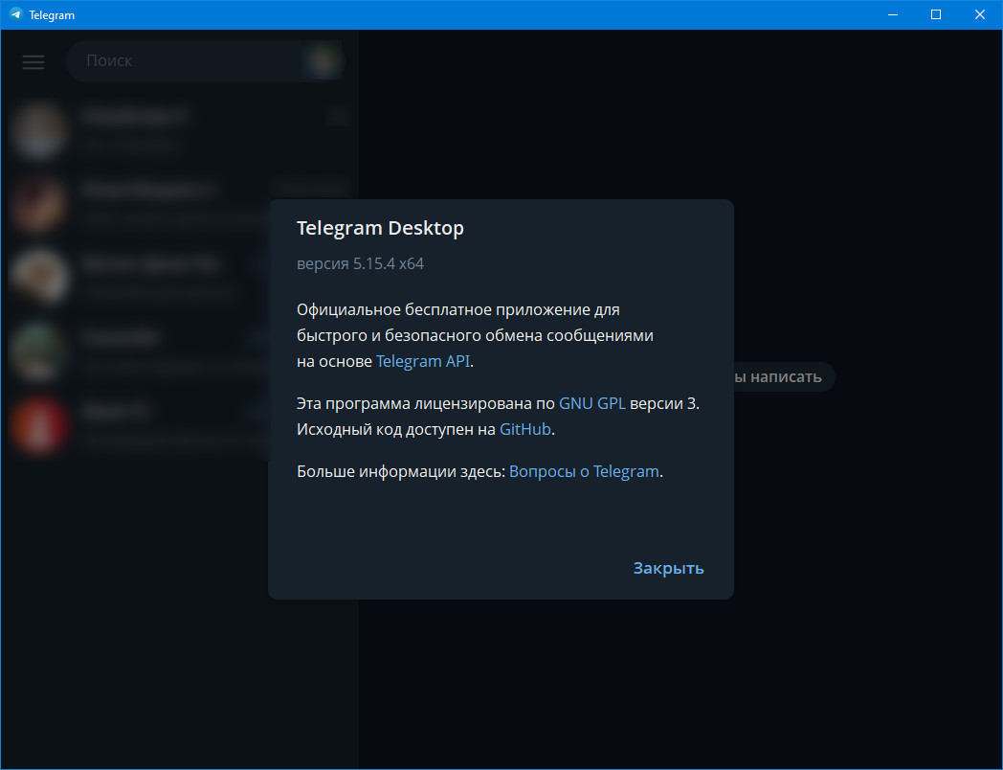Minimize the Telegram window
Screen dimensions: 1003x770
[x=893, y=14]
